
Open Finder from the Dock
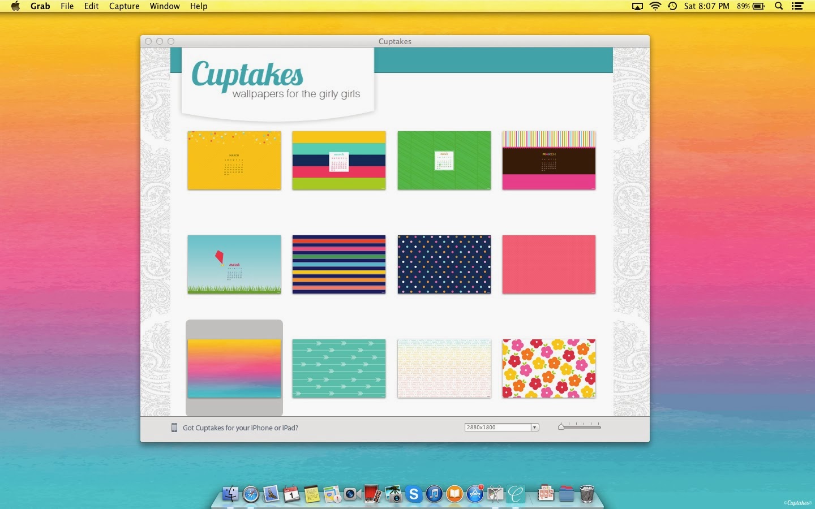[230, 494]
